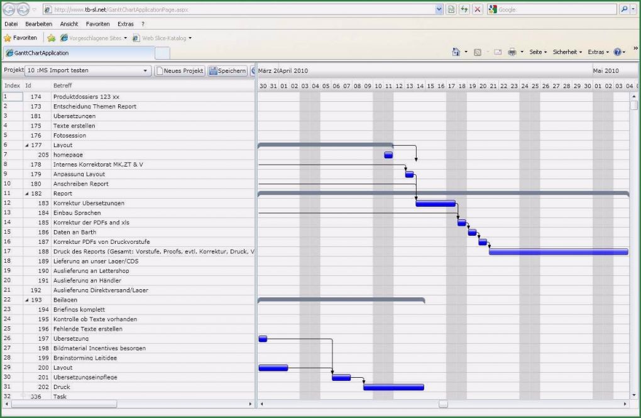Open the Extras dropdown in the command bar
This screenshot has height=418, width=641.
coord(597,52)
